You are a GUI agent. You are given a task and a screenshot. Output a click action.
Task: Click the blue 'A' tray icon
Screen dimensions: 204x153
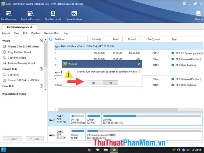183,150
